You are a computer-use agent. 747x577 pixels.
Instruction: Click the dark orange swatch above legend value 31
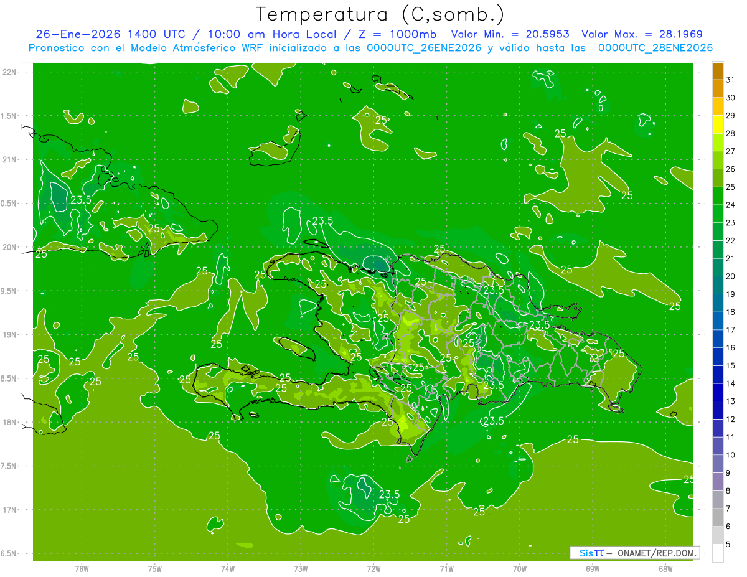tap(718, 71)
